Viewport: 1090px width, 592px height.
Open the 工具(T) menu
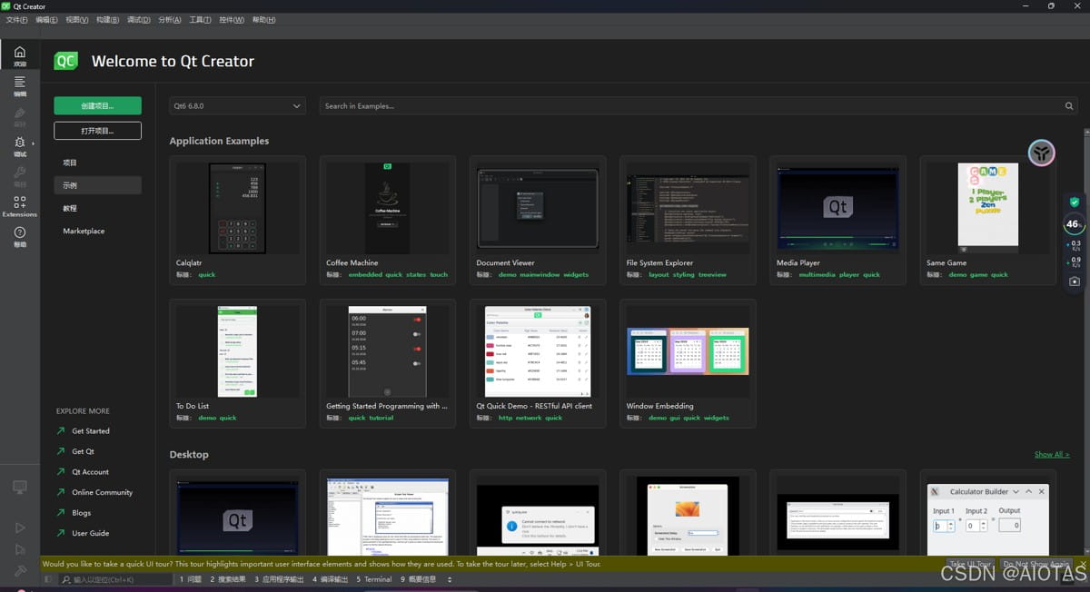pyautogui.click(x=200, y=20)
